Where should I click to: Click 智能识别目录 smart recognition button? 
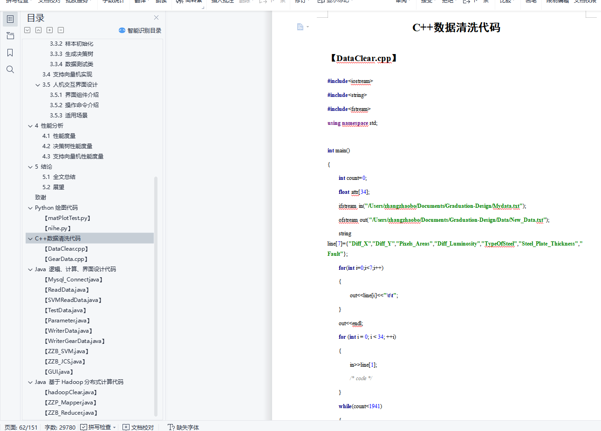point(140,30)
